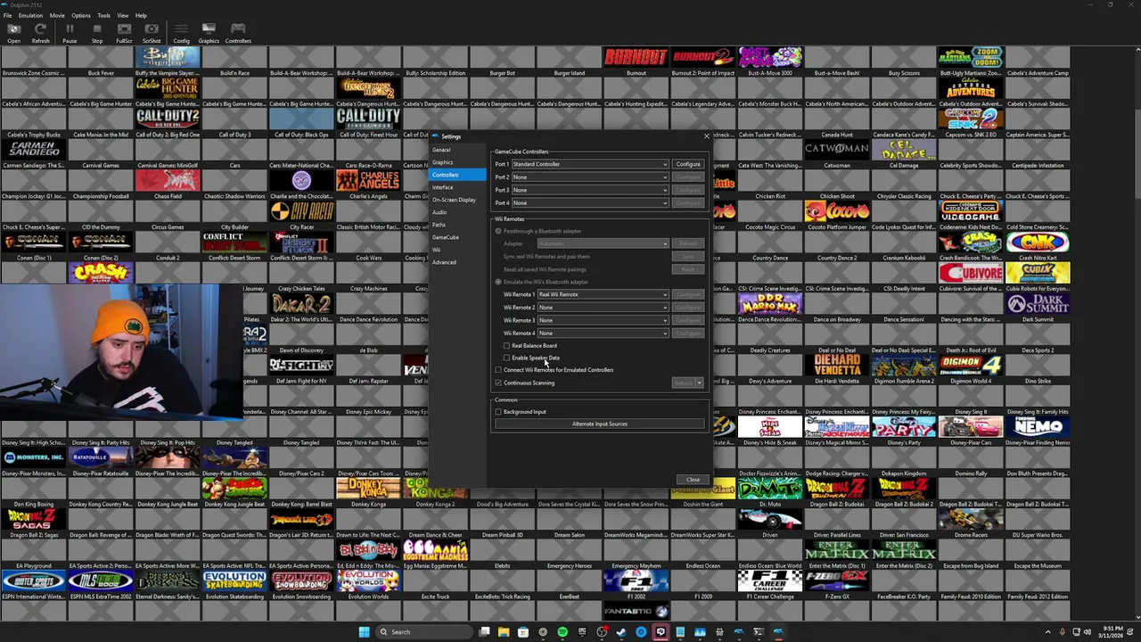Select the Catwoman game cover
1141x642 pixels.
(836, 149)
